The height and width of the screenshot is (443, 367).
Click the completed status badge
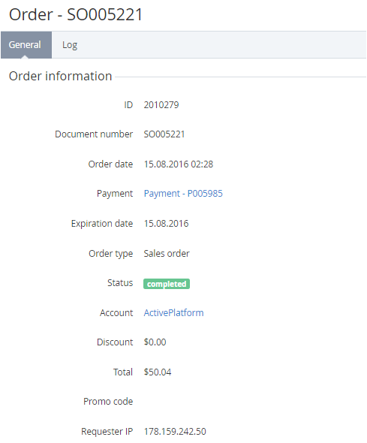coord(167,284)
